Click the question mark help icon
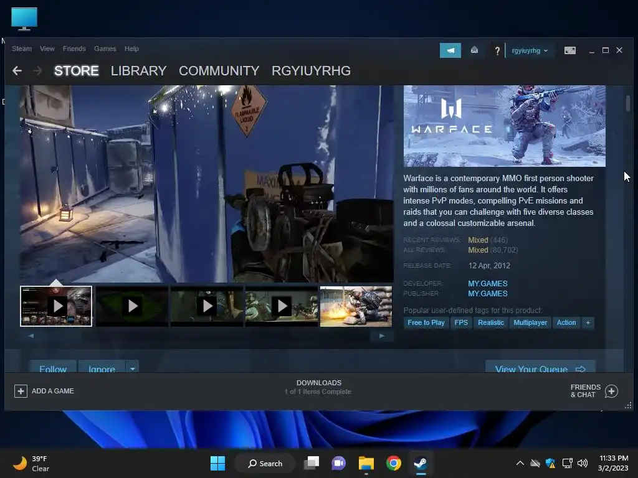Viewport: 638px width, 478px height. click(x=497, y=51)
